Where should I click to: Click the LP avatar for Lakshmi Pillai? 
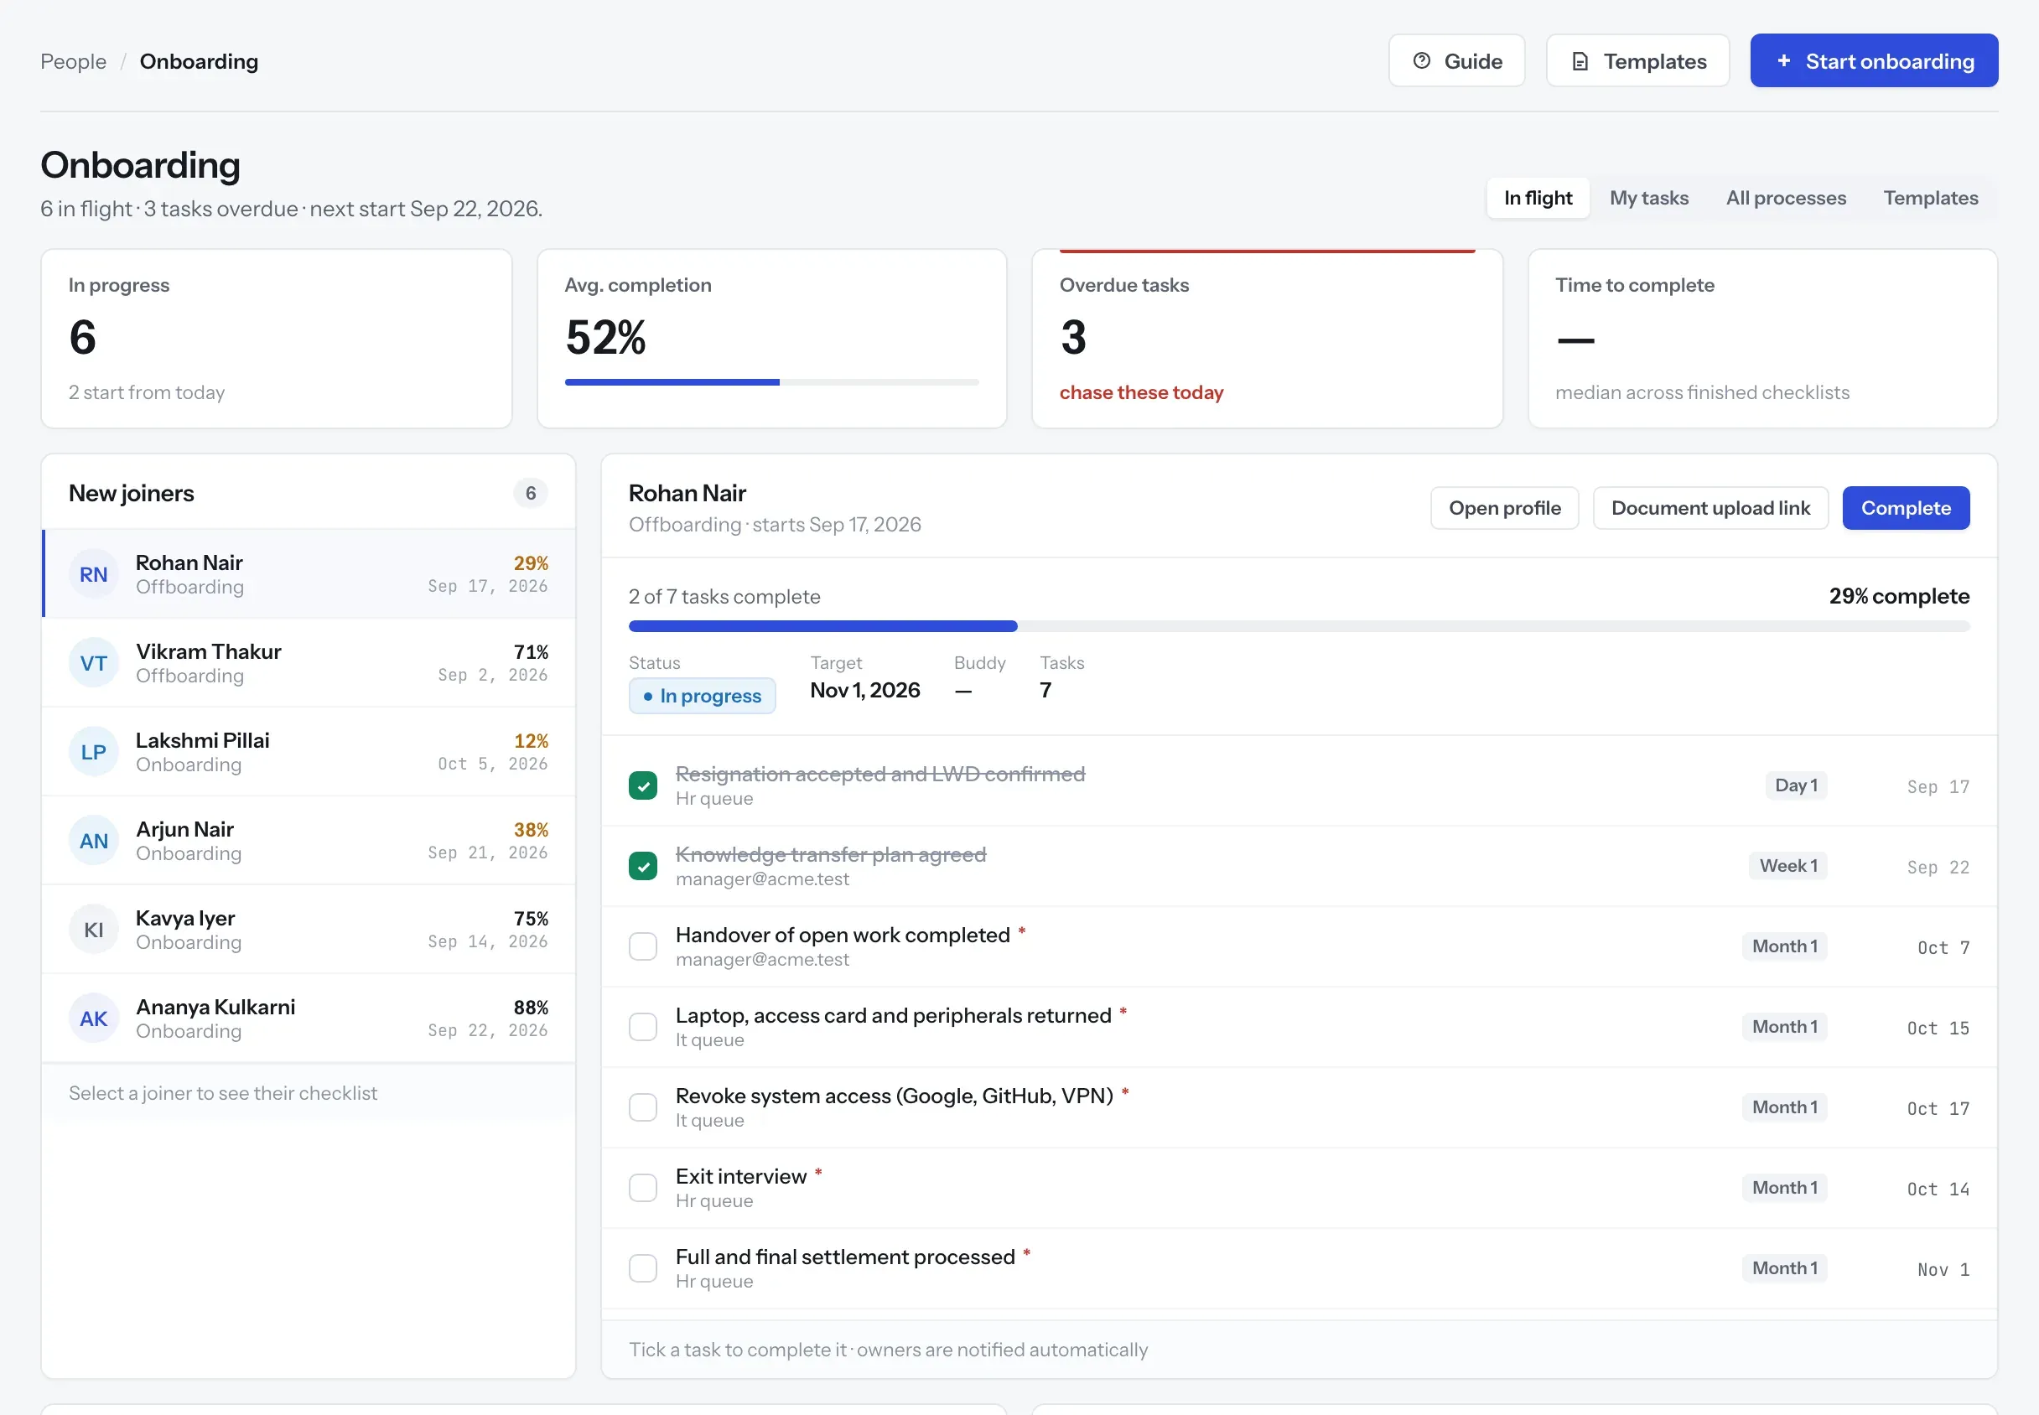(93, 751)
